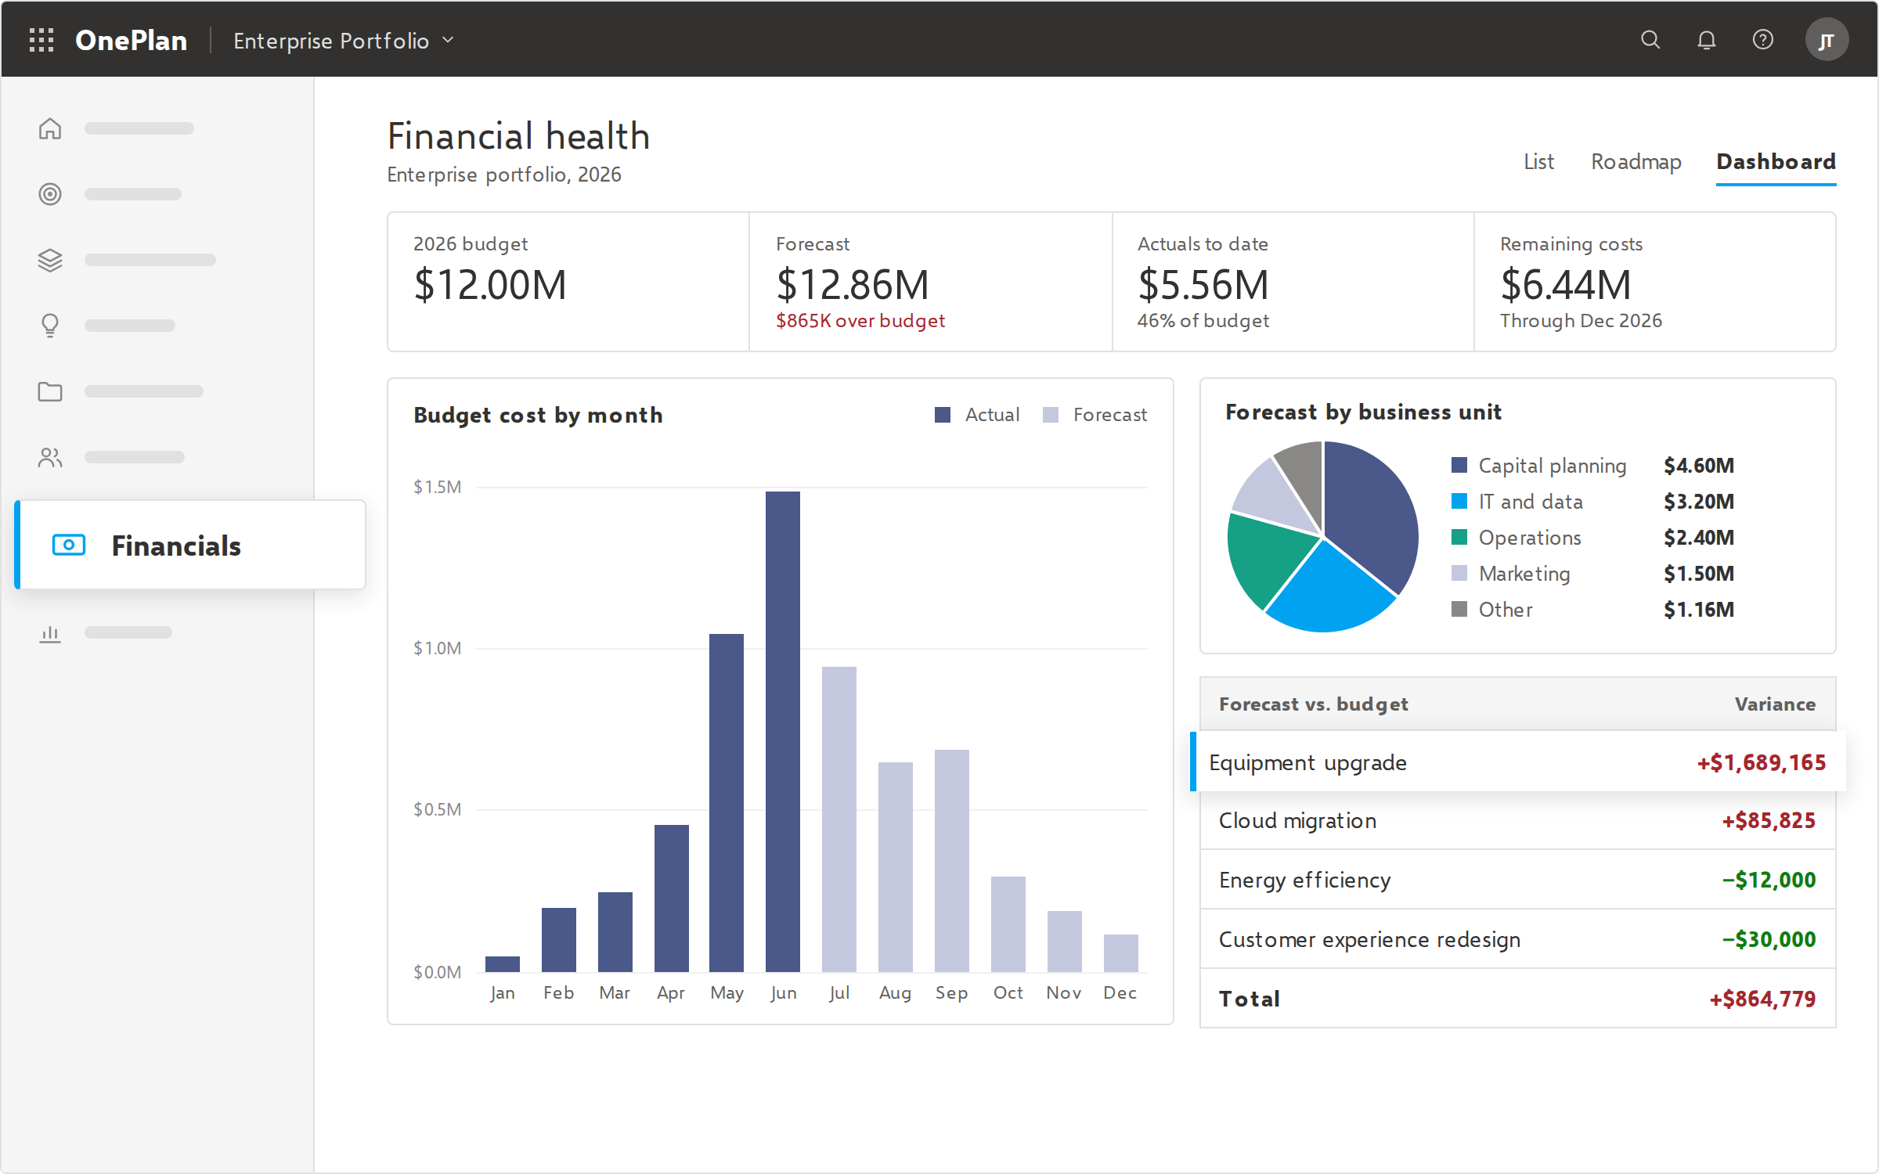Screen dimensions: 1879x1174
Task: Select the Cloud migration row
Action: point(1517,820)
